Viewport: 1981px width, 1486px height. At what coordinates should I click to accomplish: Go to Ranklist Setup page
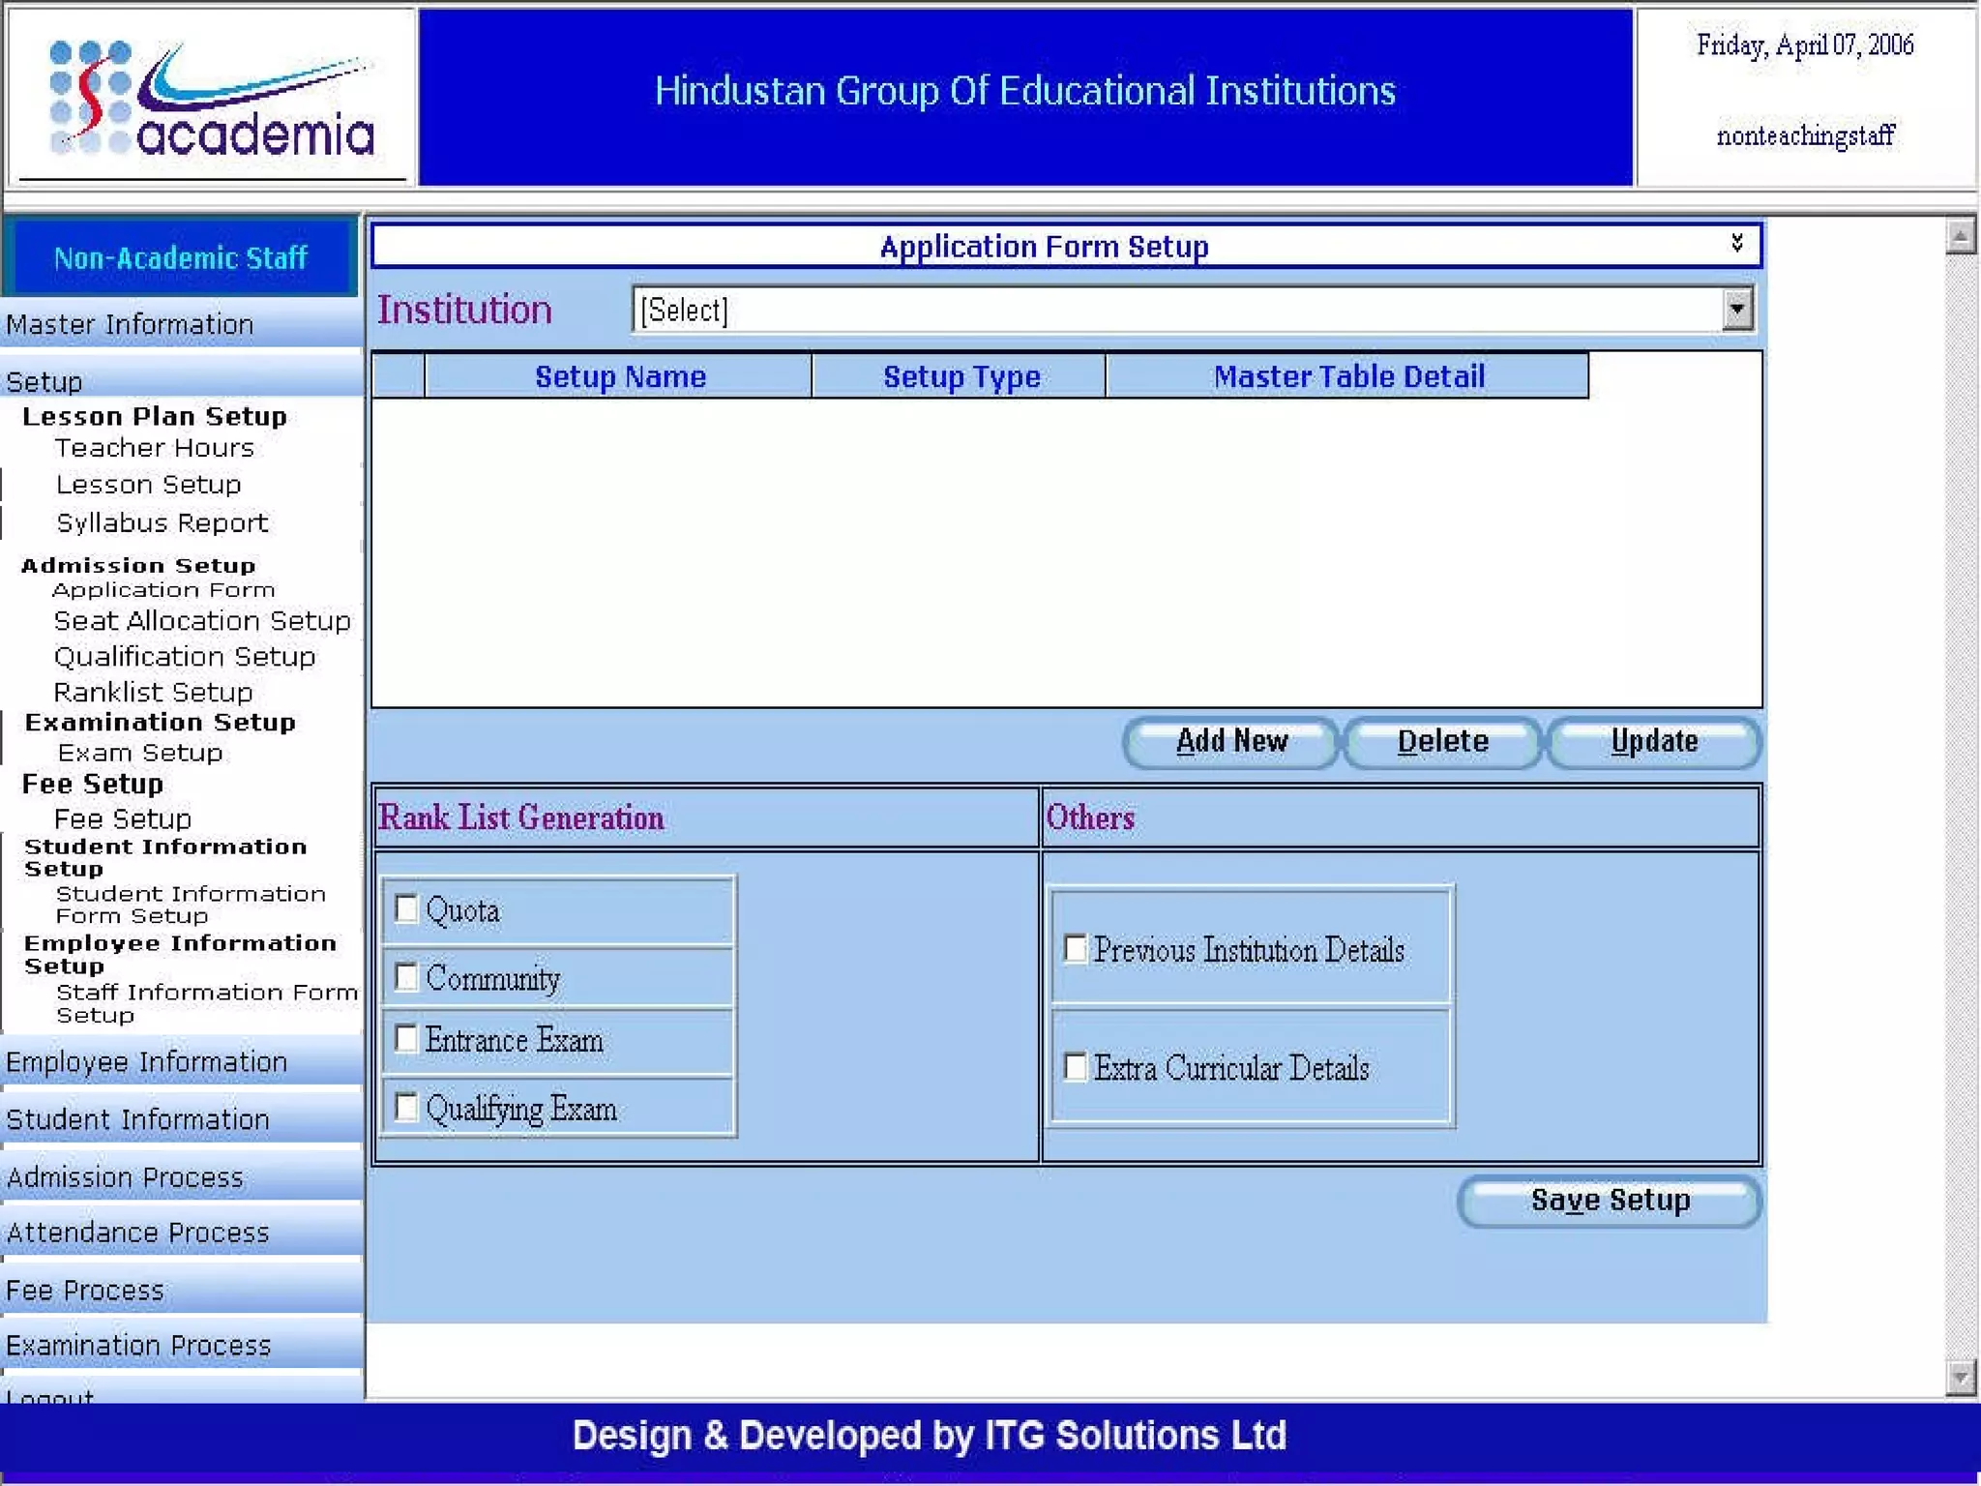(153, 693)
